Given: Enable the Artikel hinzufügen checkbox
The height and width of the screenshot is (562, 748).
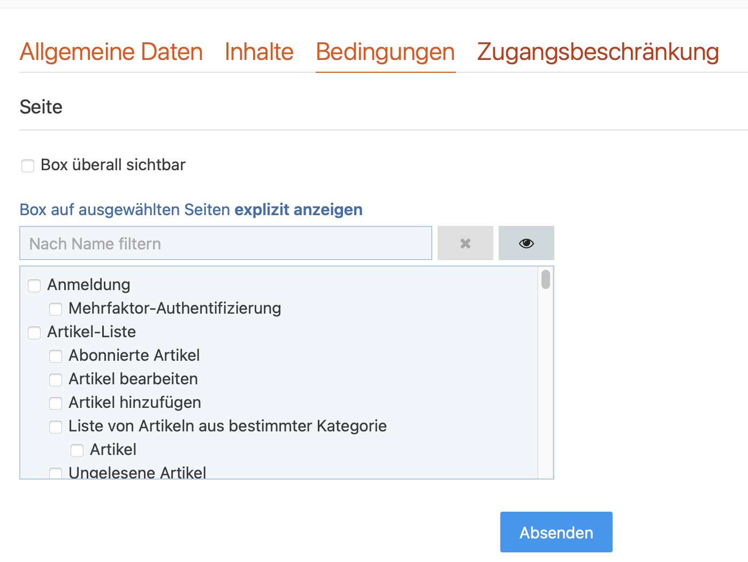Looking at the screenshot, I should click(x=56, y=404).
